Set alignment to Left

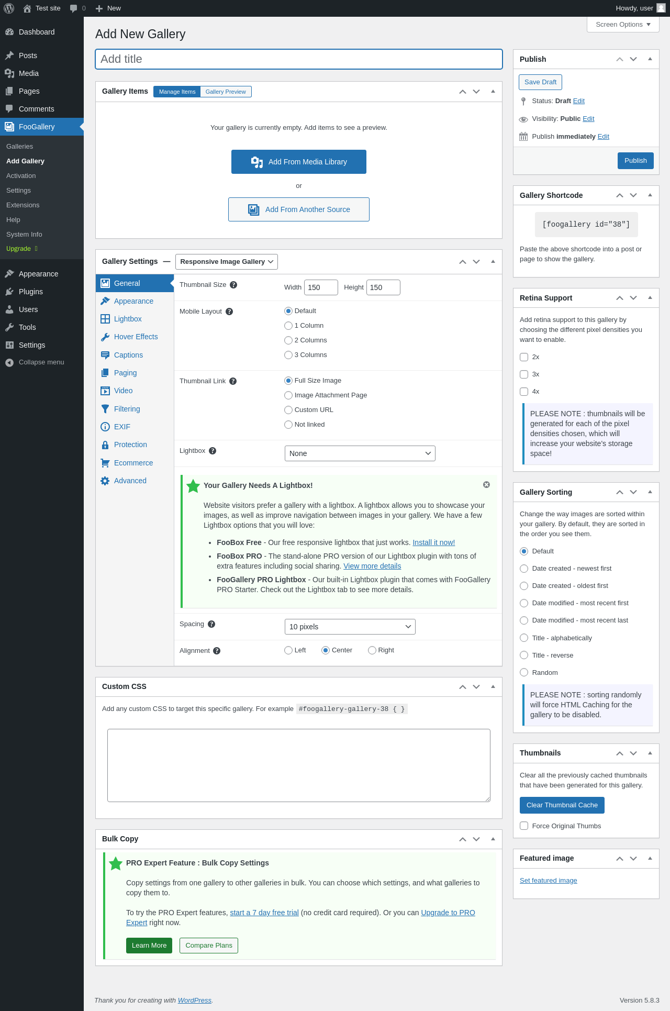click(x=288, y=650)
